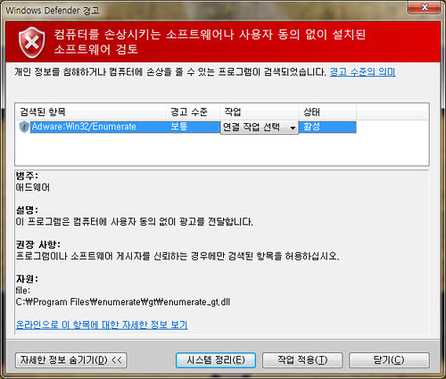Click the red shield warning icon
The height and width of the screenshot is (379, 446).
(32, 42)
